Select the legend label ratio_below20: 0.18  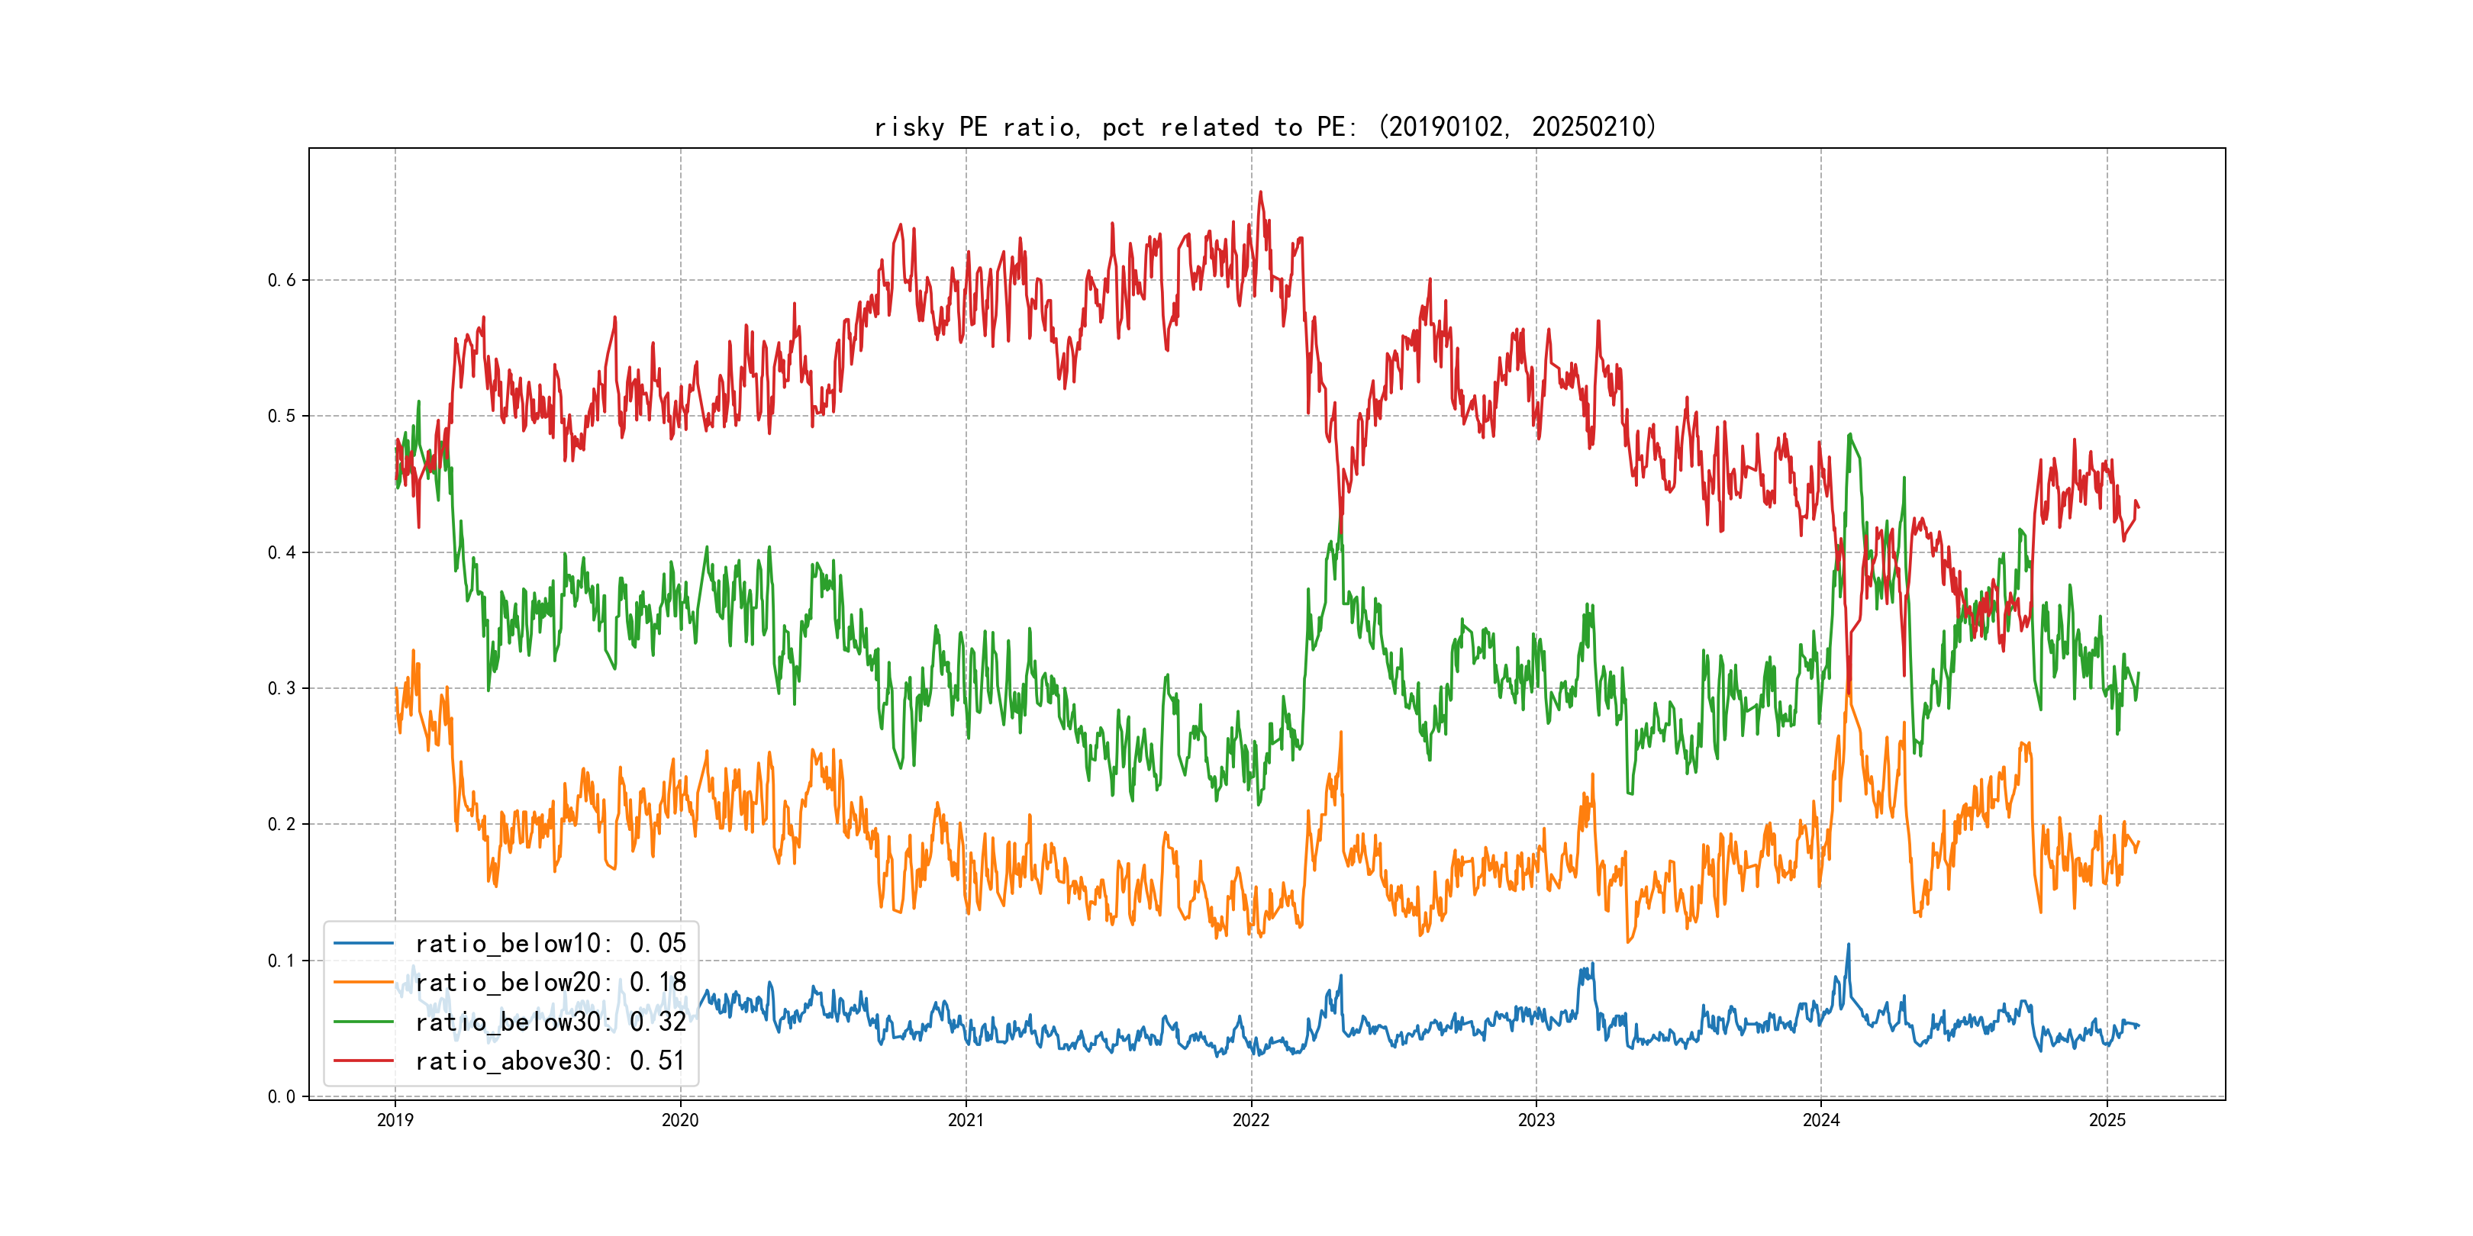tap(550, 983)
